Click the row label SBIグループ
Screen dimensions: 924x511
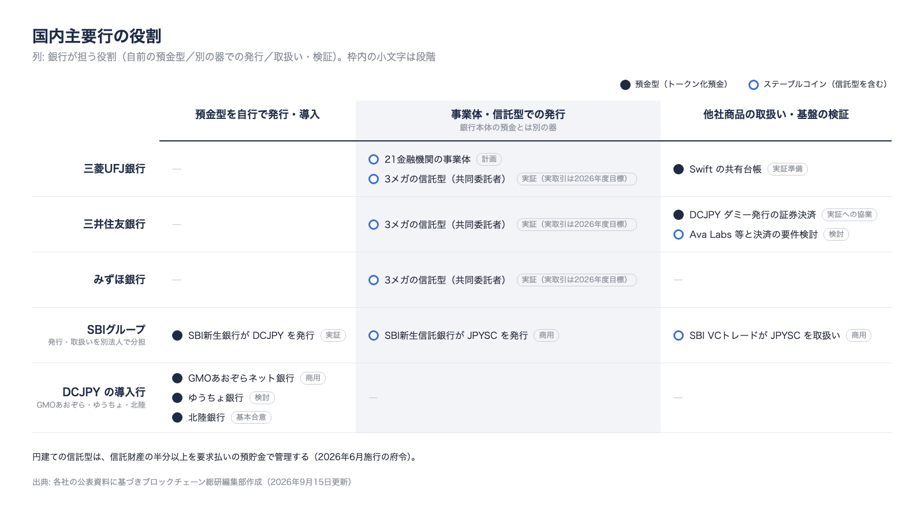pyautogui.click(x=116, y=330)
